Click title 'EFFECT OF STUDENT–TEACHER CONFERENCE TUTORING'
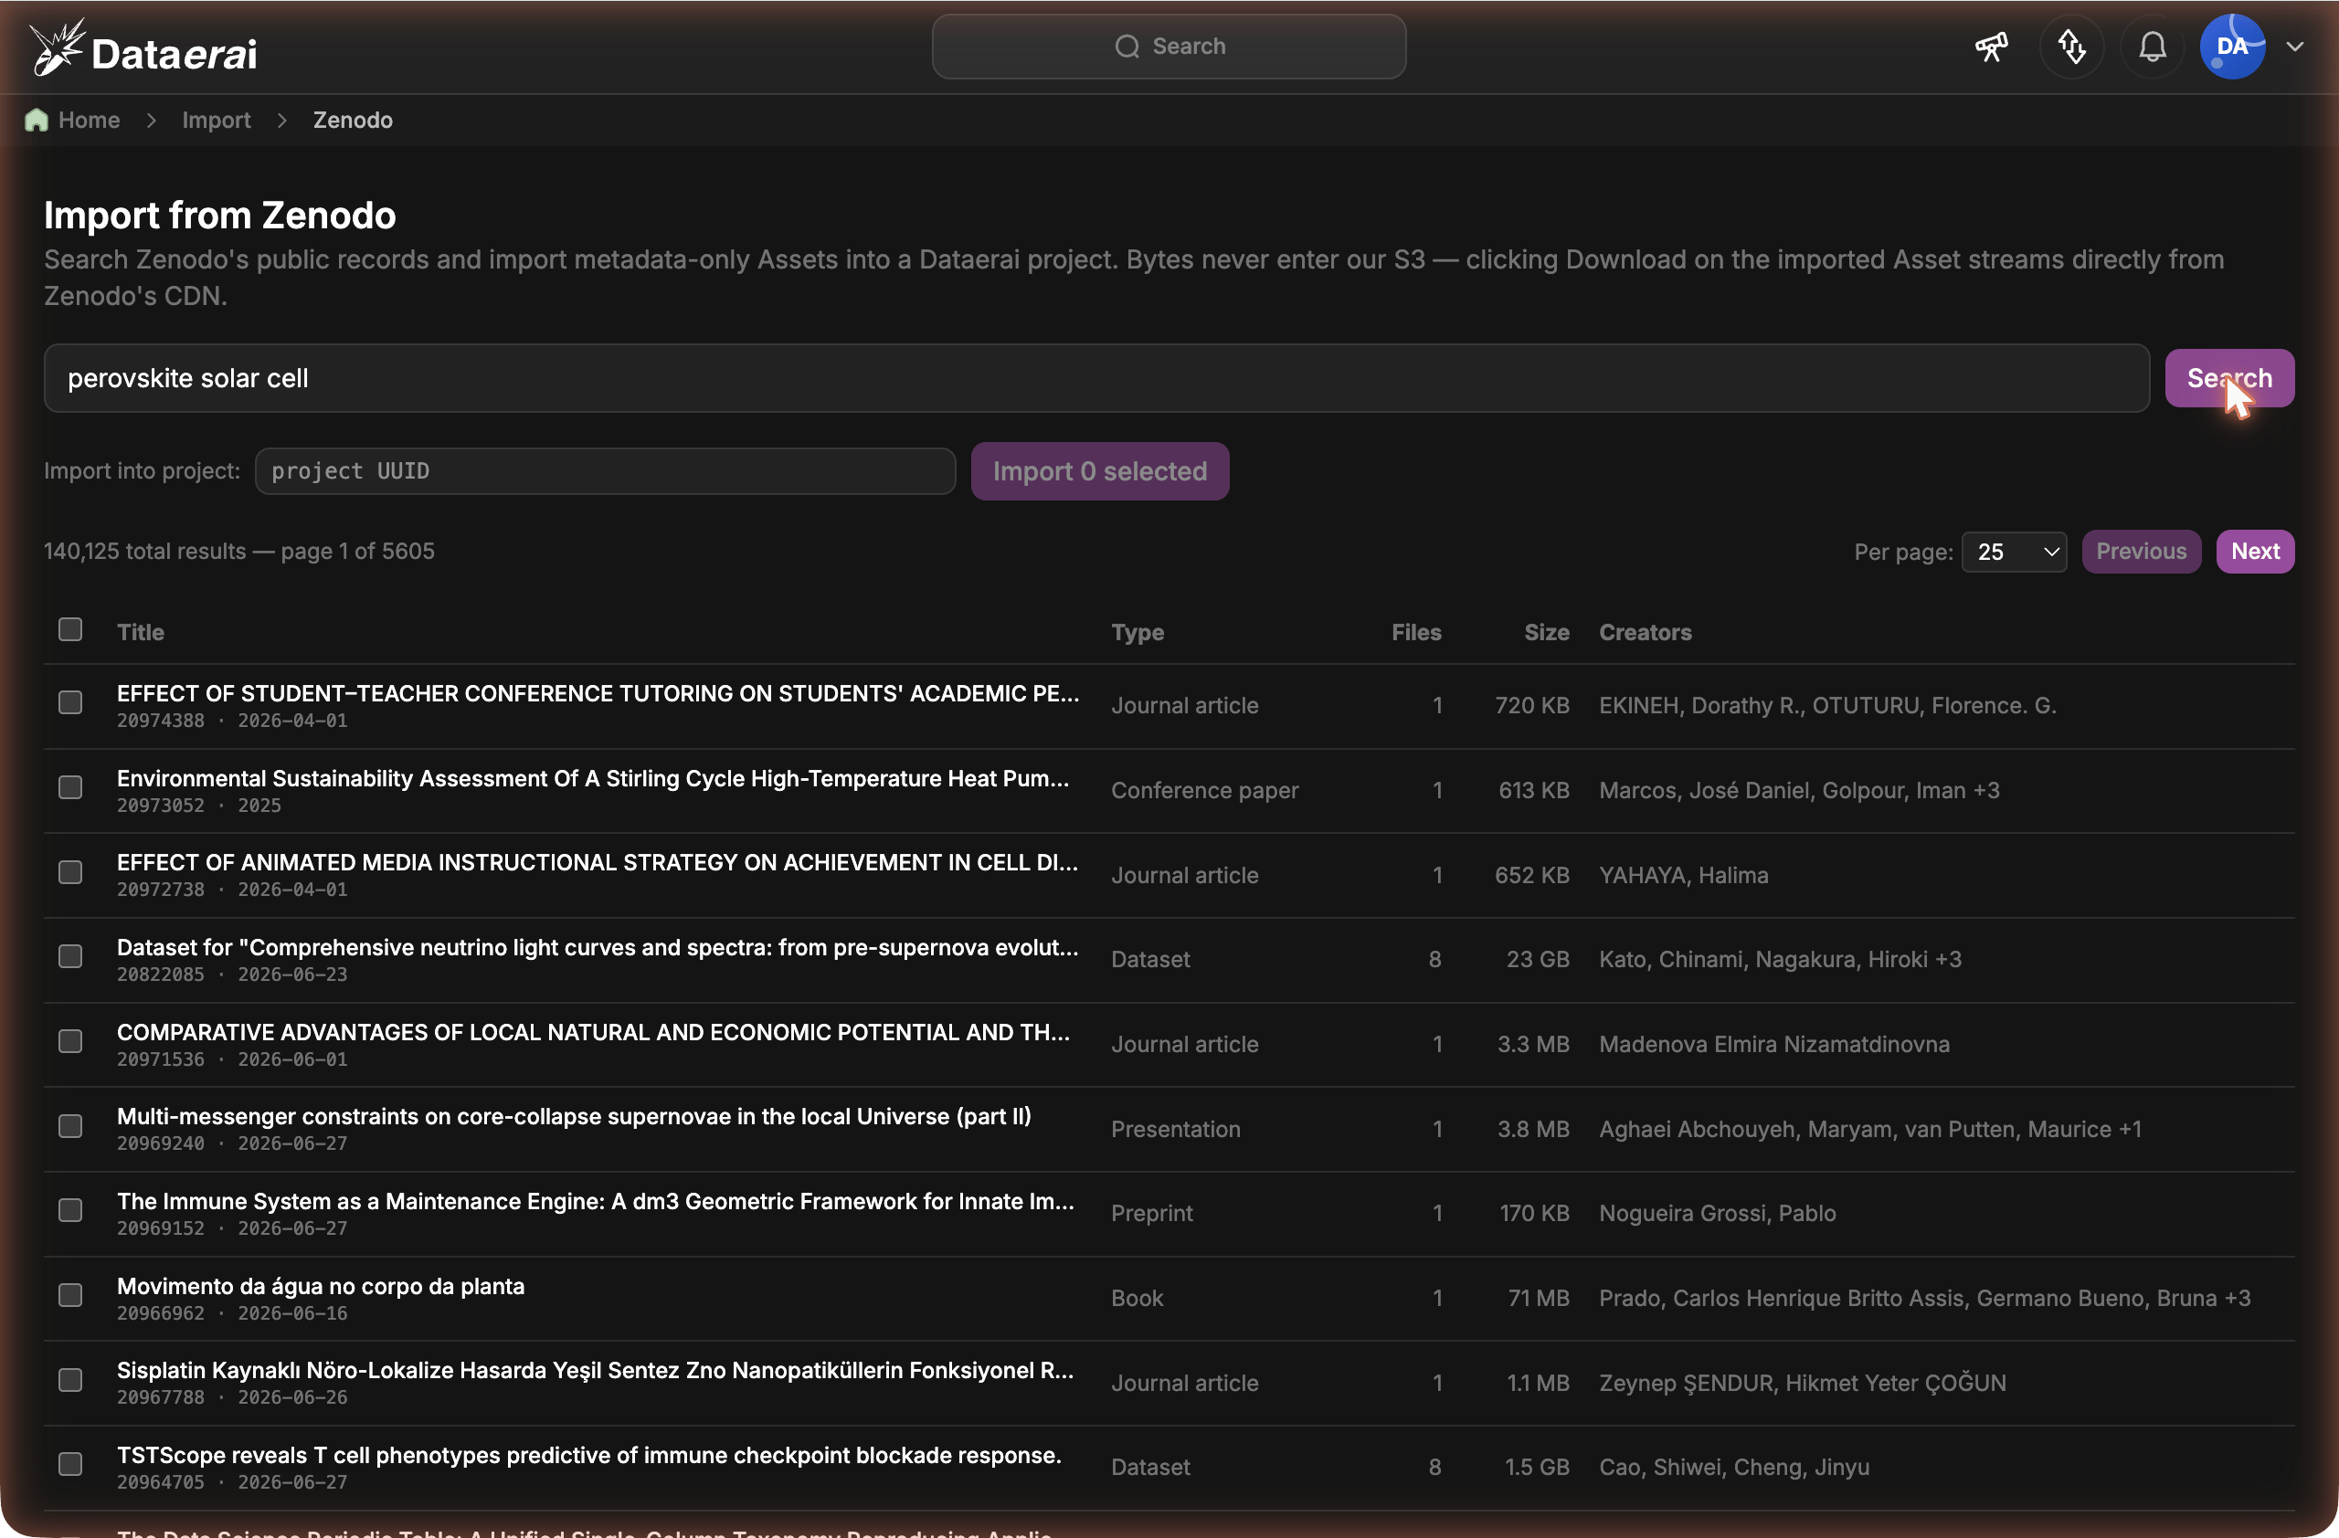The height and width of the screenshot is (1538, 2339). pyautogui.click(x=598, y=693)
